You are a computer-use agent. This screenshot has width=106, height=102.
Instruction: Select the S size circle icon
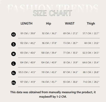point(14,44)
